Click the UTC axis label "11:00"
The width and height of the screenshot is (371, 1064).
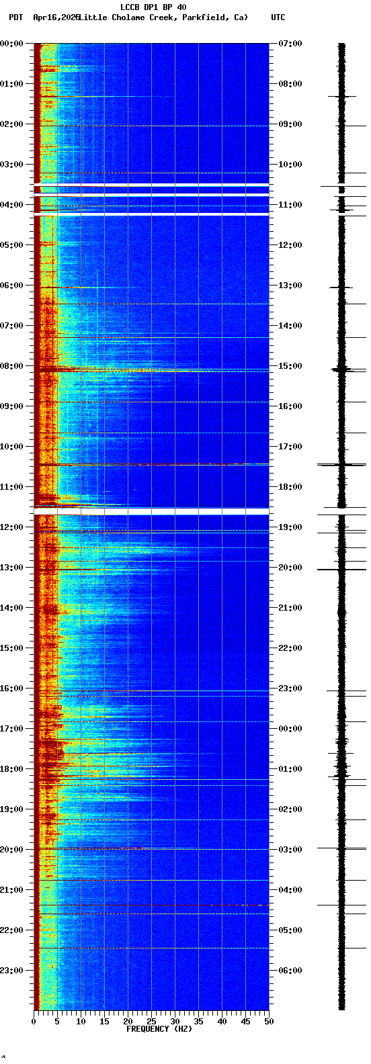click(290, 205)
